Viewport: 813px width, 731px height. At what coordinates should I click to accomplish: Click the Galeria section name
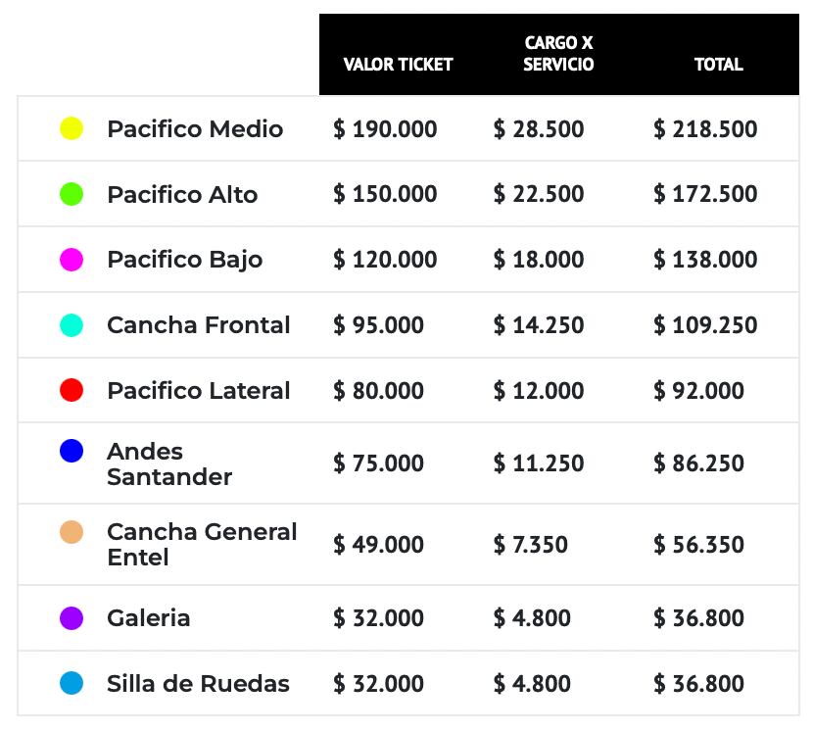pos(149,618)
